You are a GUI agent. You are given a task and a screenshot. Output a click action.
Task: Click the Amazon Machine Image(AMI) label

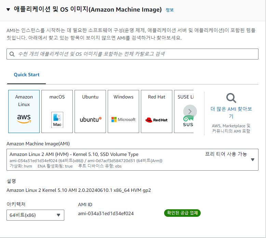tap(38, 144)
